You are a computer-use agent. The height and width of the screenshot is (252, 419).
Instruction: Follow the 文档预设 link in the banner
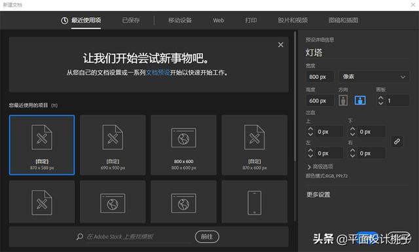pyautogui.click(x=158, y=73)
